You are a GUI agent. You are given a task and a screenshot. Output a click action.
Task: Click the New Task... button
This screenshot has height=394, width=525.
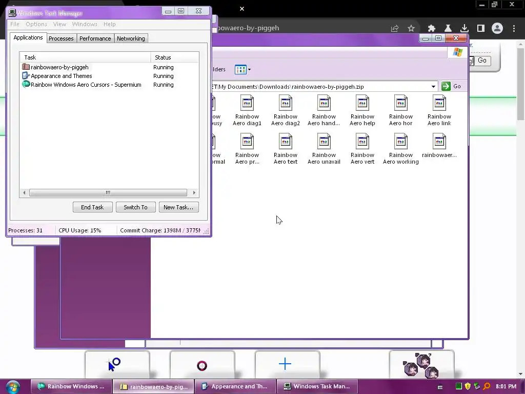pos(178,207)
